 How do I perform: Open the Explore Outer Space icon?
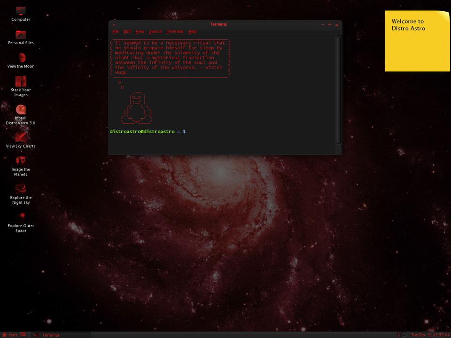coord(21,217)
